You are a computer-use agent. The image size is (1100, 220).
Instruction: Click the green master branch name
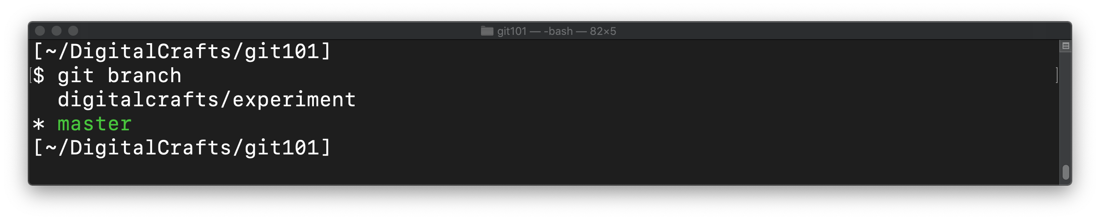point(94,124)
